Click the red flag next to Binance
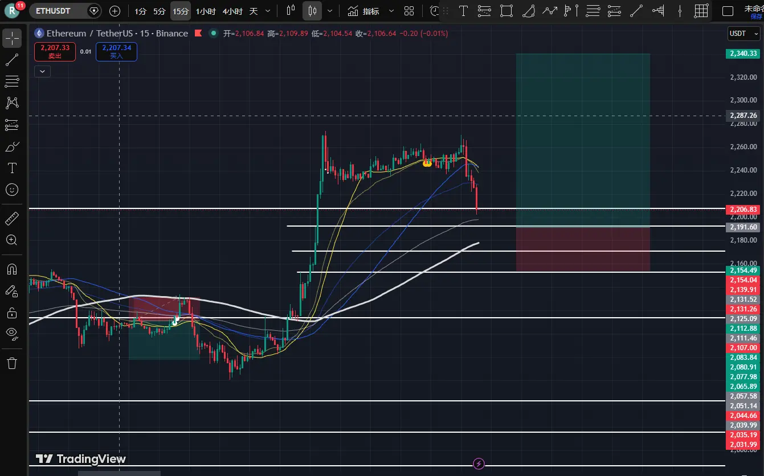The image size is (764, 476). pos(198,34)
